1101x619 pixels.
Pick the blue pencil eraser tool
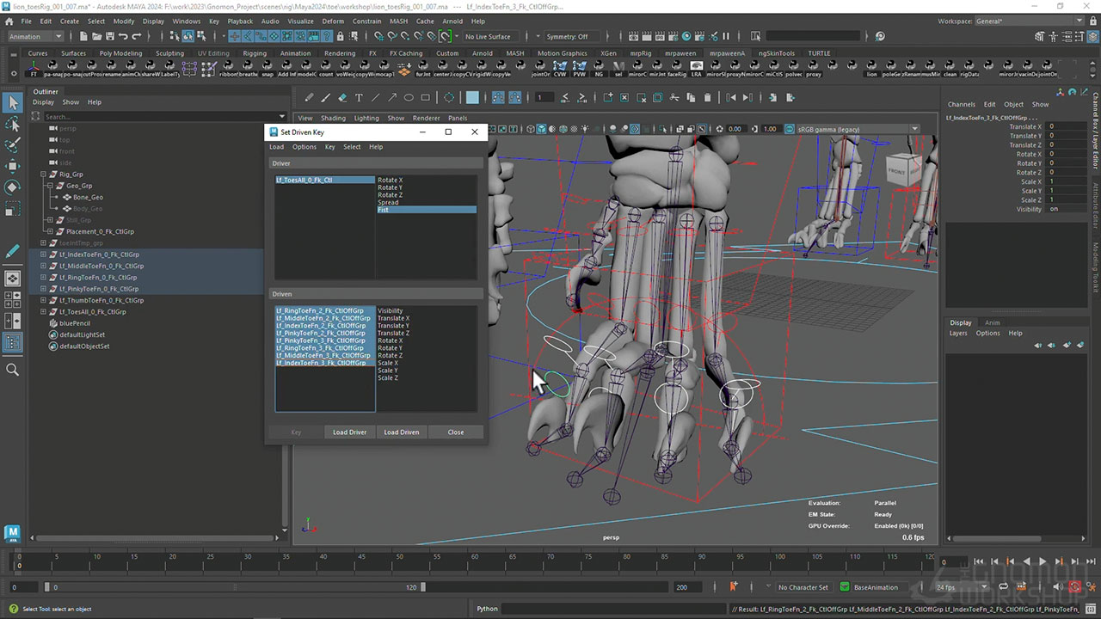click(342, 97)
